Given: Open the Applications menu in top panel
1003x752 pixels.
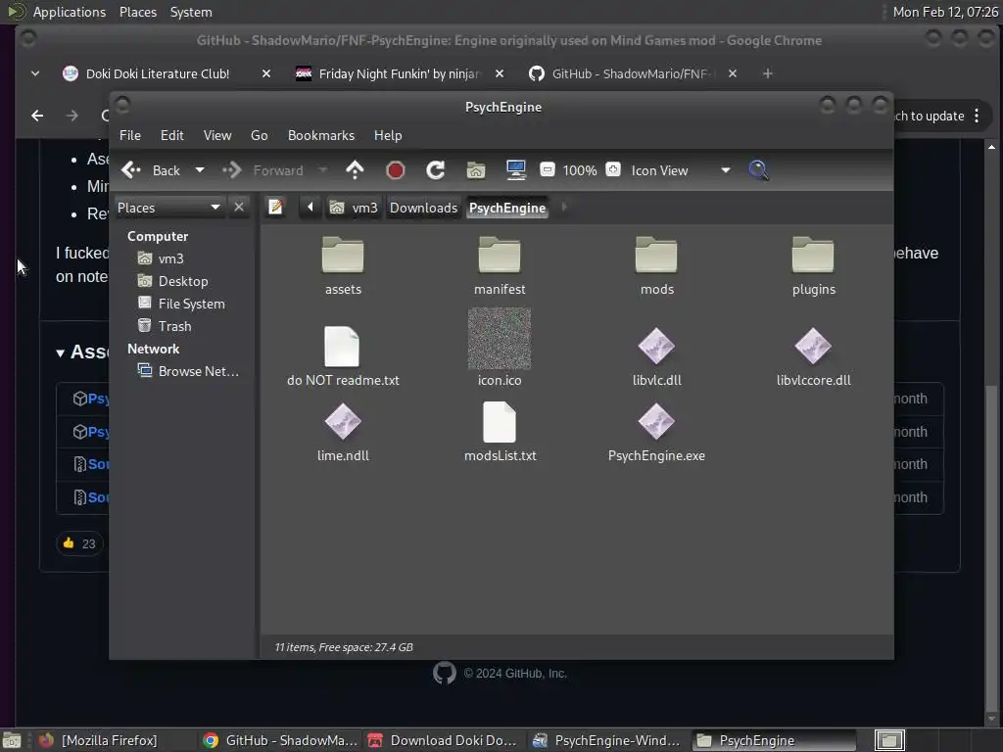Looking at the screenshot, I should click(x=70, y=12).
